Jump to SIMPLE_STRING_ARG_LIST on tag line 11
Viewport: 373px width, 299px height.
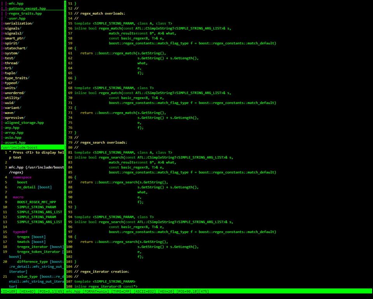pyautogui.click(x=40, y=212)
